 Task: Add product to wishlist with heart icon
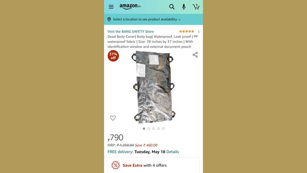[113, 118]
